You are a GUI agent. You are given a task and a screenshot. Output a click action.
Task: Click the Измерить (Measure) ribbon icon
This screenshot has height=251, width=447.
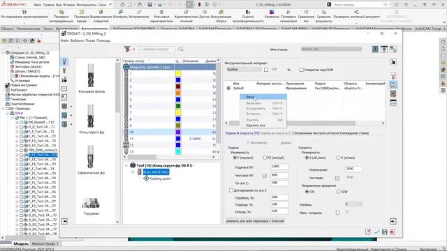(121, 13)
